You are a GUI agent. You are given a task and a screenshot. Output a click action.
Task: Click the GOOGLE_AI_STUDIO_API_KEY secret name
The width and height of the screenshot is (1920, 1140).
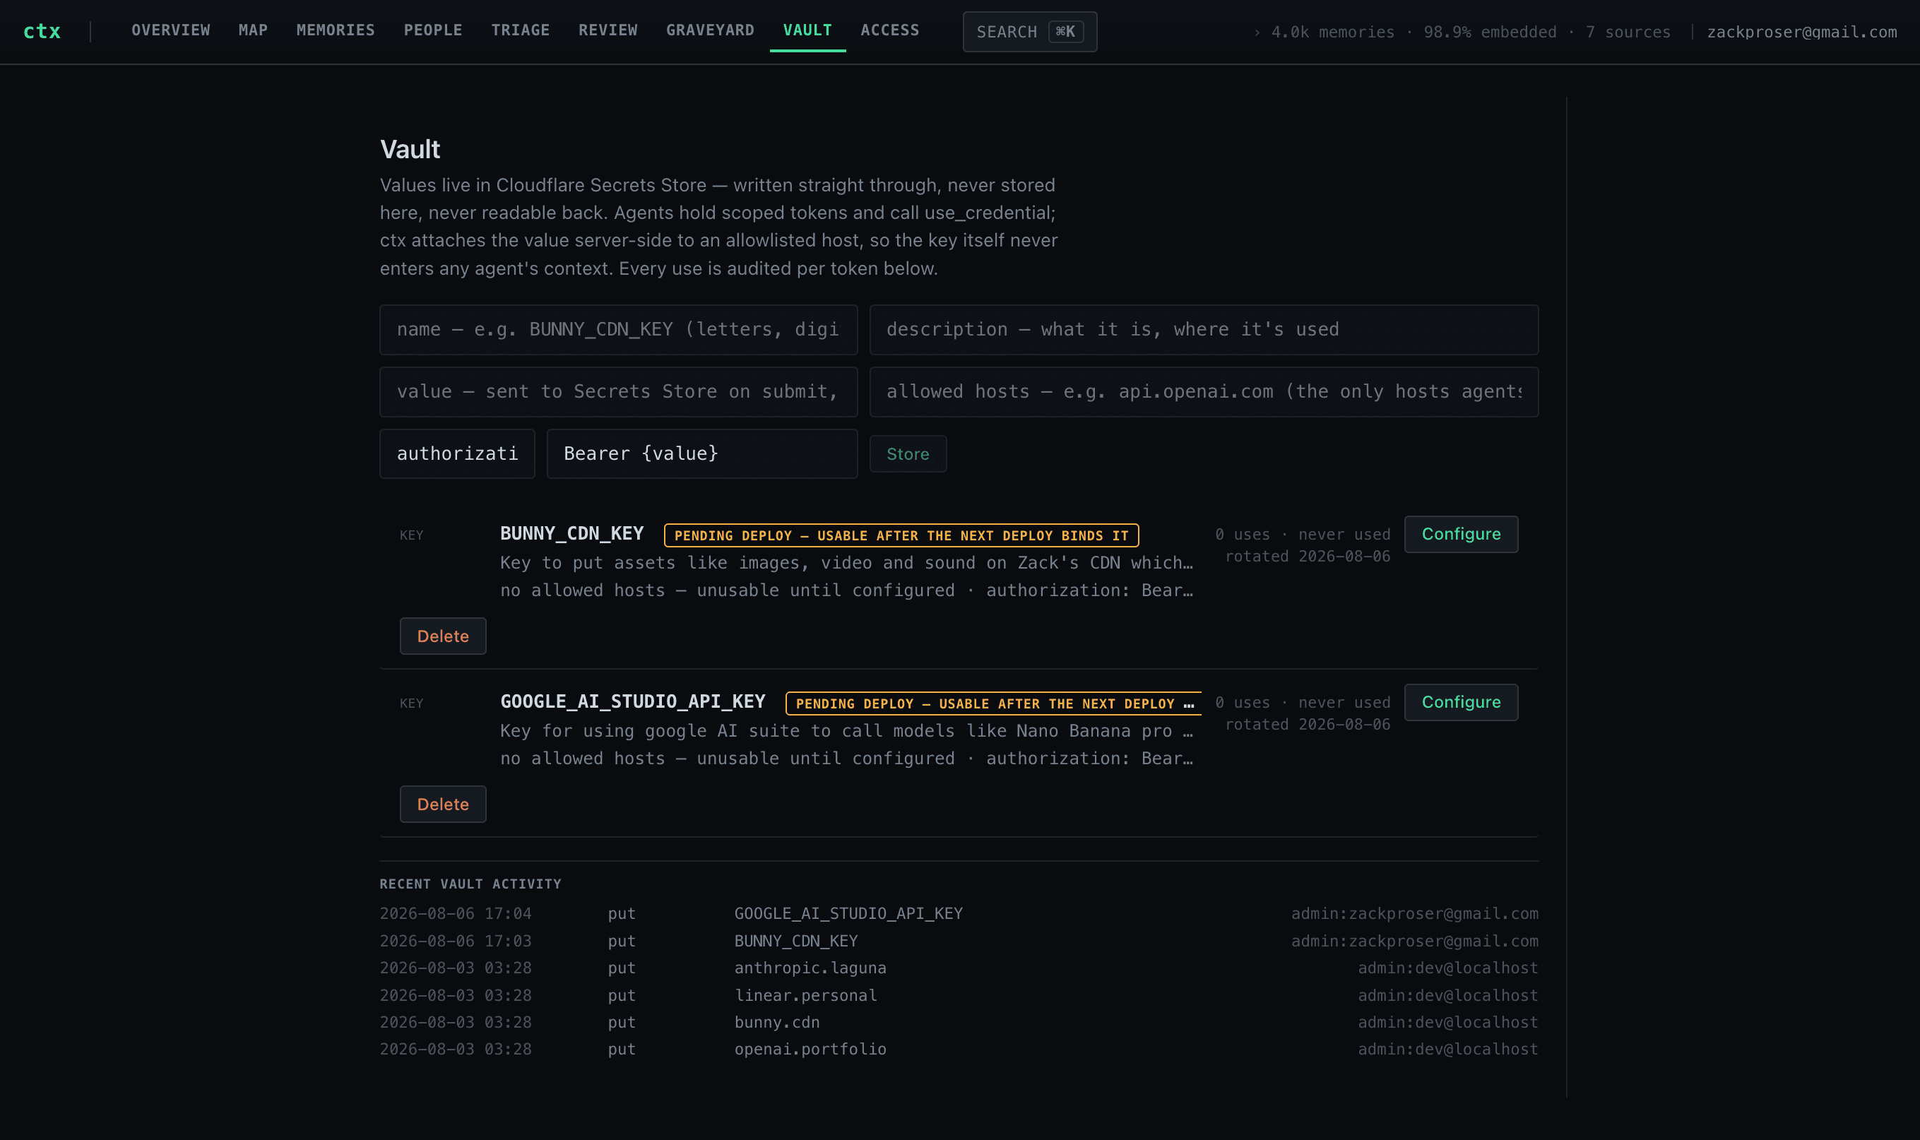click(x=632, y=702)
